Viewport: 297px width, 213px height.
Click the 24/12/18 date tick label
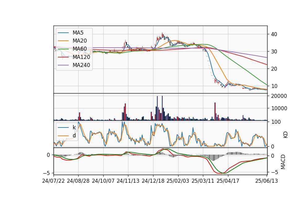(153, 181)
